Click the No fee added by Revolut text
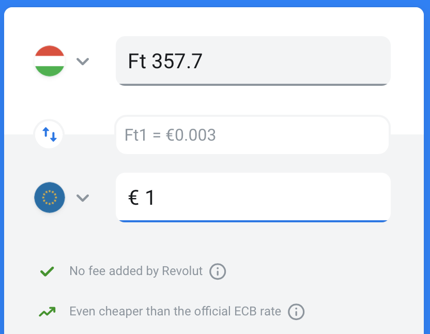 (136, 271)
